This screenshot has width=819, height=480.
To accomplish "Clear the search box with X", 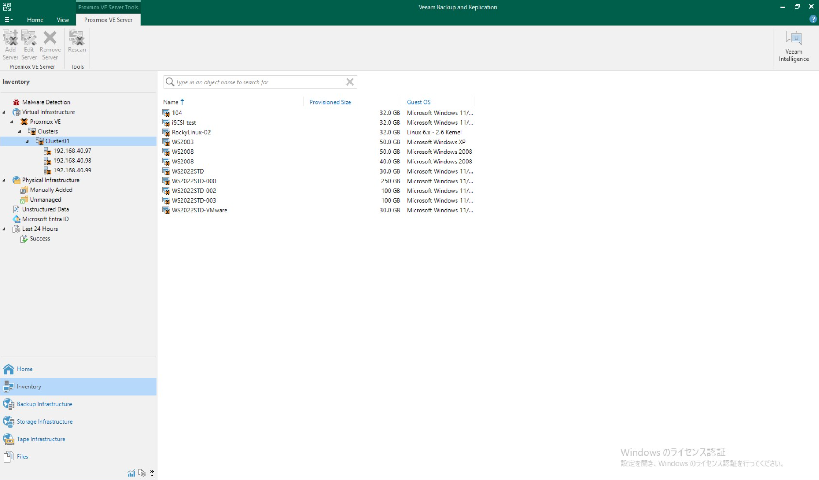I will point(350,82).
